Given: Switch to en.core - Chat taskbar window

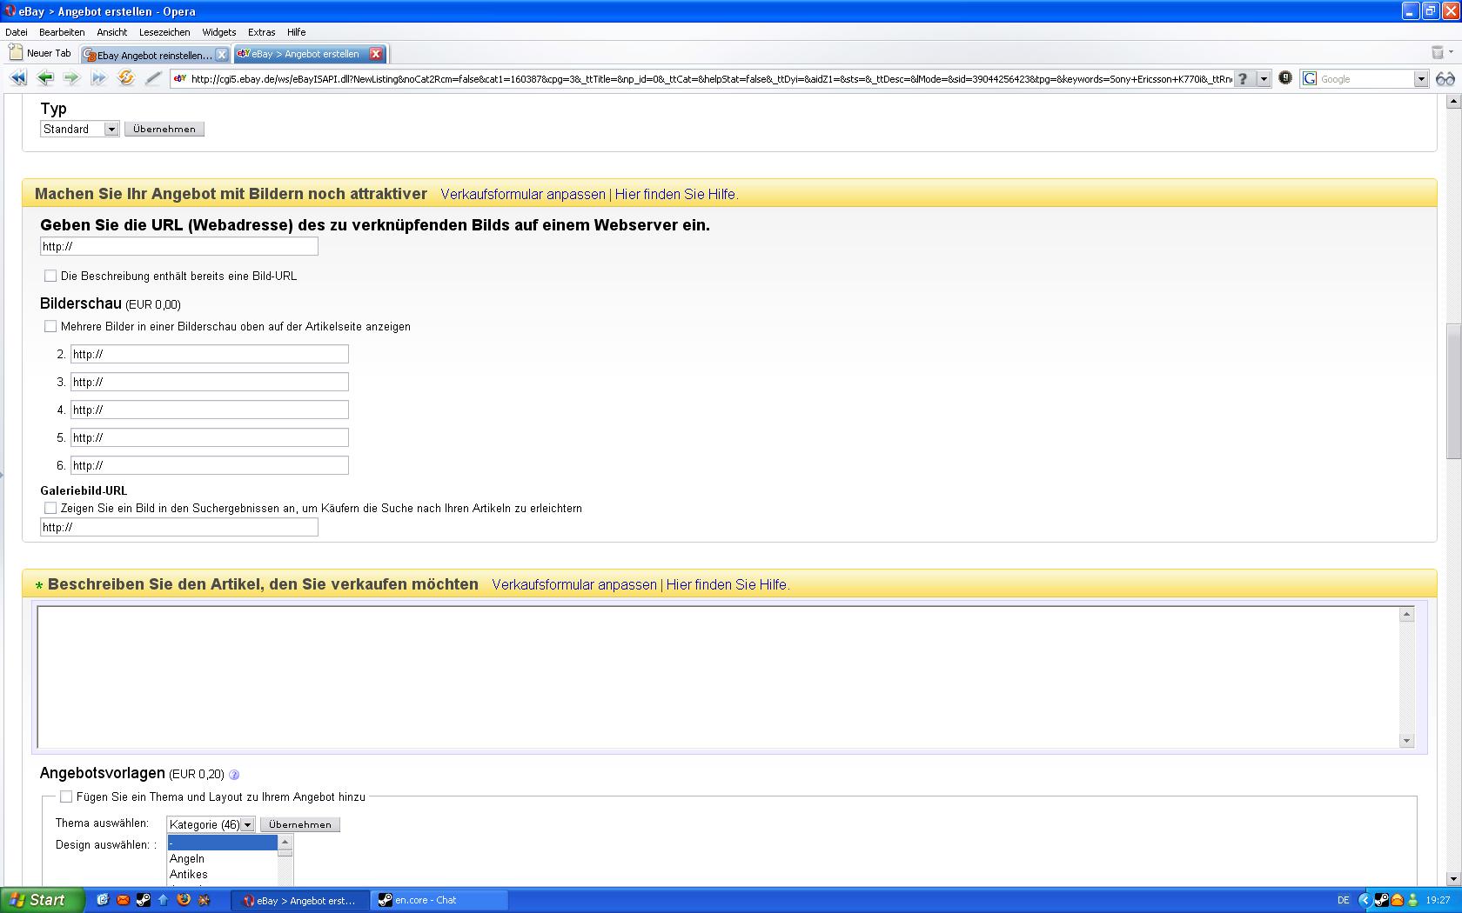Looking at the screenshot, I should pos(440,900).
